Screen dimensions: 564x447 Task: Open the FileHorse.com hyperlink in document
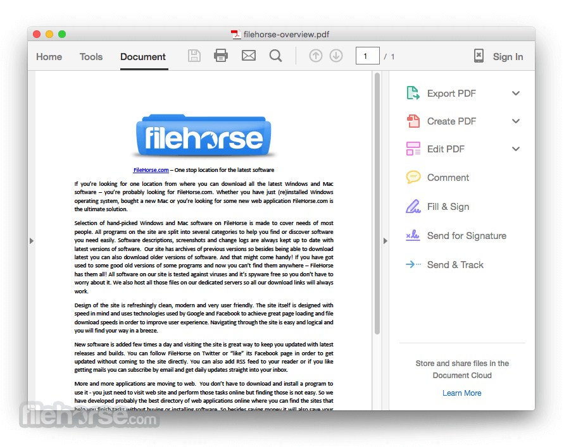[151, 170]
